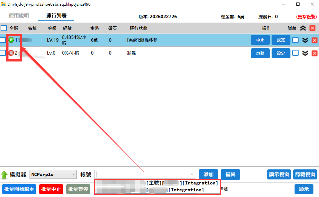Open the 帳號 account dropdown list
This screenshot has height=197, width=319.
(191, 174)
